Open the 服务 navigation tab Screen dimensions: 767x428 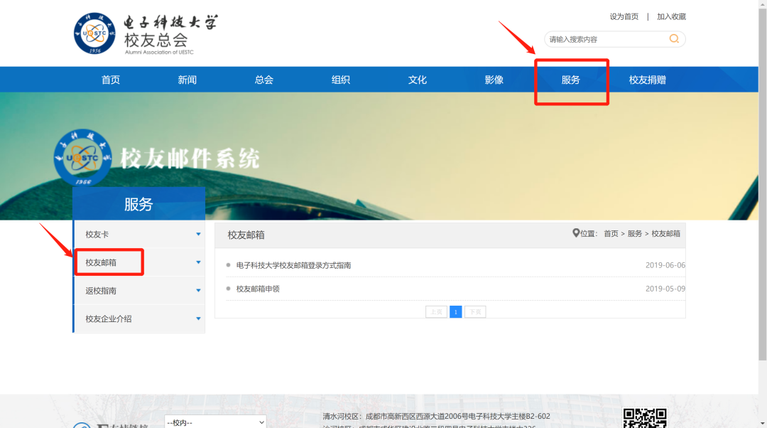[x=570, y=80]
